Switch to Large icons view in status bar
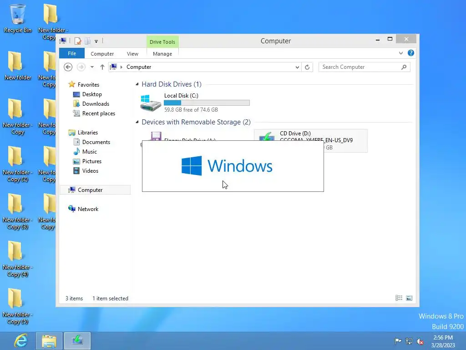466x350 pixels. (409, 298)
